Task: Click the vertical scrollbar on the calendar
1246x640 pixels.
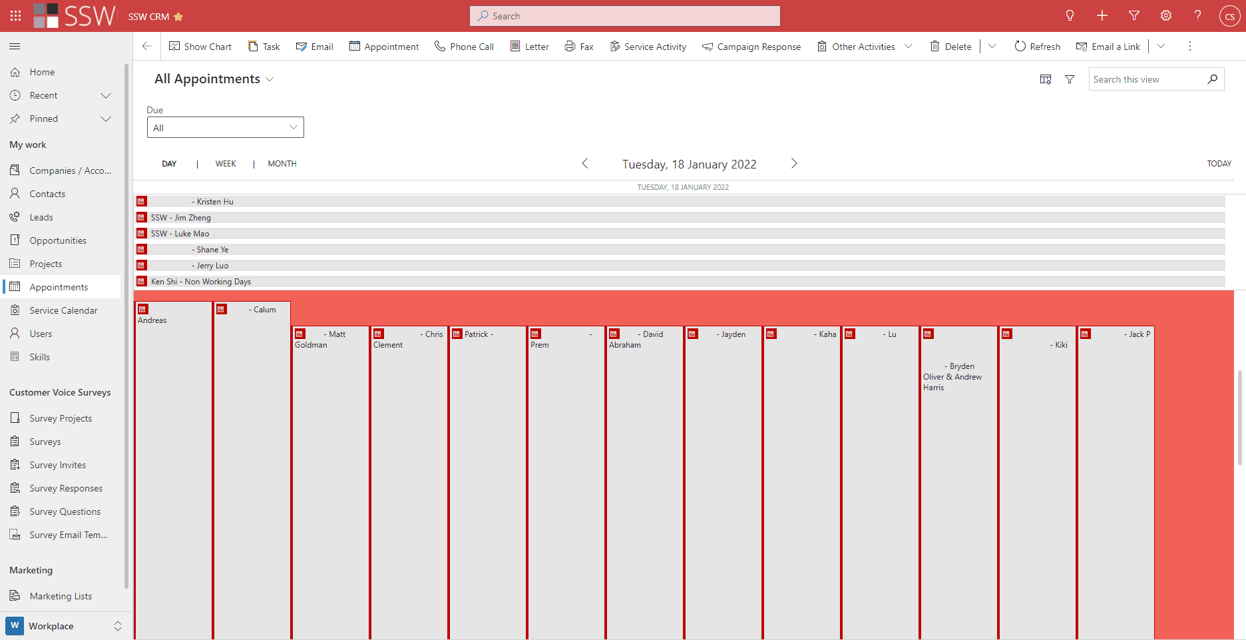Action: pos(1239,417)
